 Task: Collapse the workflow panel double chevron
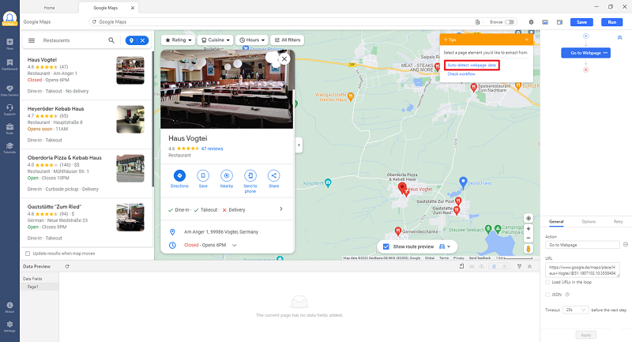(x=619, y=37)
